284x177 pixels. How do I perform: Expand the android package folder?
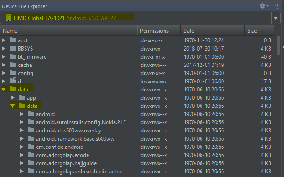(x=22, y=114)
